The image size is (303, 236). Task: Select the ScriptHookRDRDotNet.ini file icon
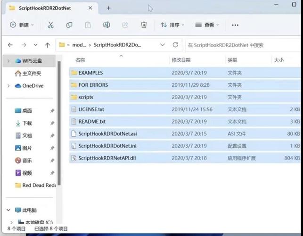[74, 146]
